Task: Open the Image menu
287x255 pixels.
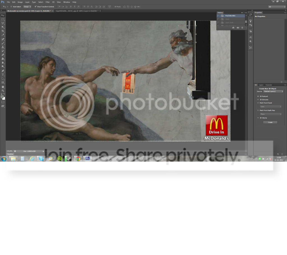Action: (20, 2)
